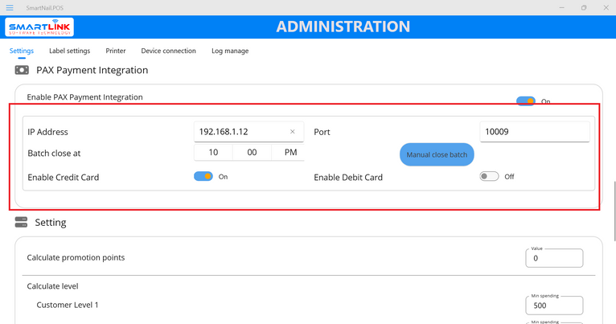This screenshot has width=616, height=324.
Task: Open the Printer tab
Action: (116, 51)
